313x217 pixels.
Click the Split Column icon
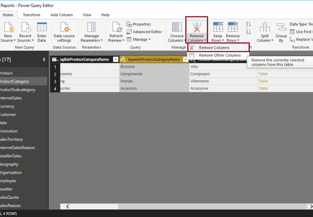pos(265,27)
